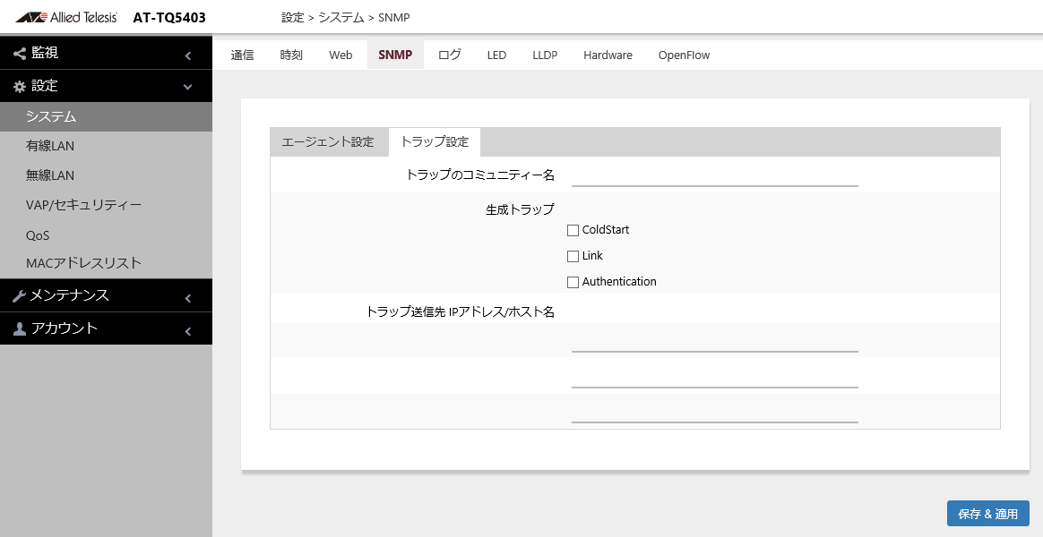The width and height of the screenshot is (1043, 537).
Task: Open the LLDP tab
Action: coord(545,55)
